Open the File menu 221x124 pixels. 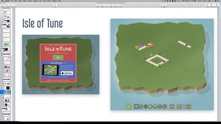point(12,1)
